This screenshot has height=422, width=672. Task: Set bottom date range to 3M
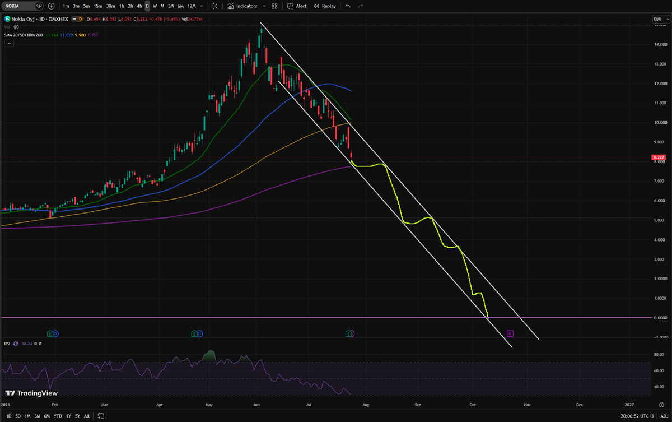tap(37, 416)
